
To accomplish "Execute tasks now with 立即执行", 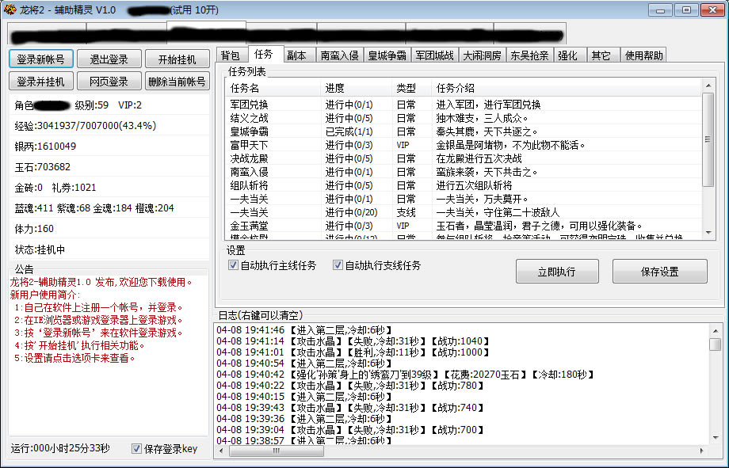I will coord(557,272).
